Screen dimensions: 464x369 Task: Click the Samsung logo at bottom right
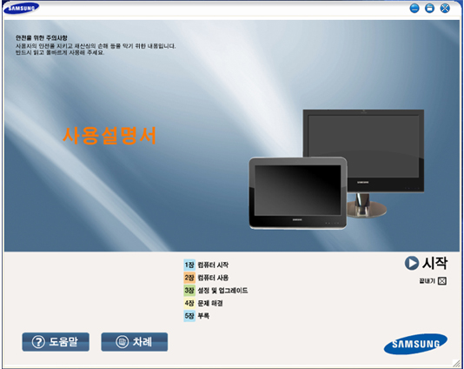pyautogui.click(x=415, y=344)
